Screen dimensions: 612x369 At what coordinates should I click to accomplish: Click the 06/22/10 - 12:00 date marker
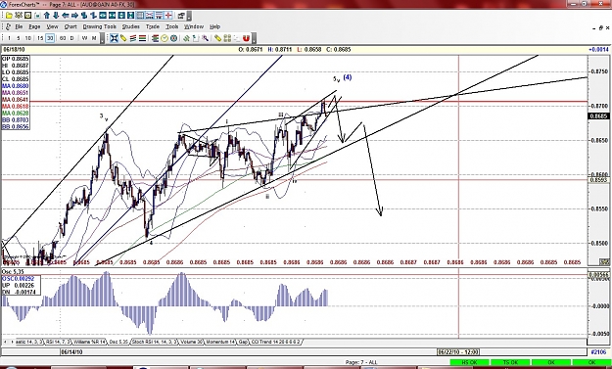click(x=458, y=351)
